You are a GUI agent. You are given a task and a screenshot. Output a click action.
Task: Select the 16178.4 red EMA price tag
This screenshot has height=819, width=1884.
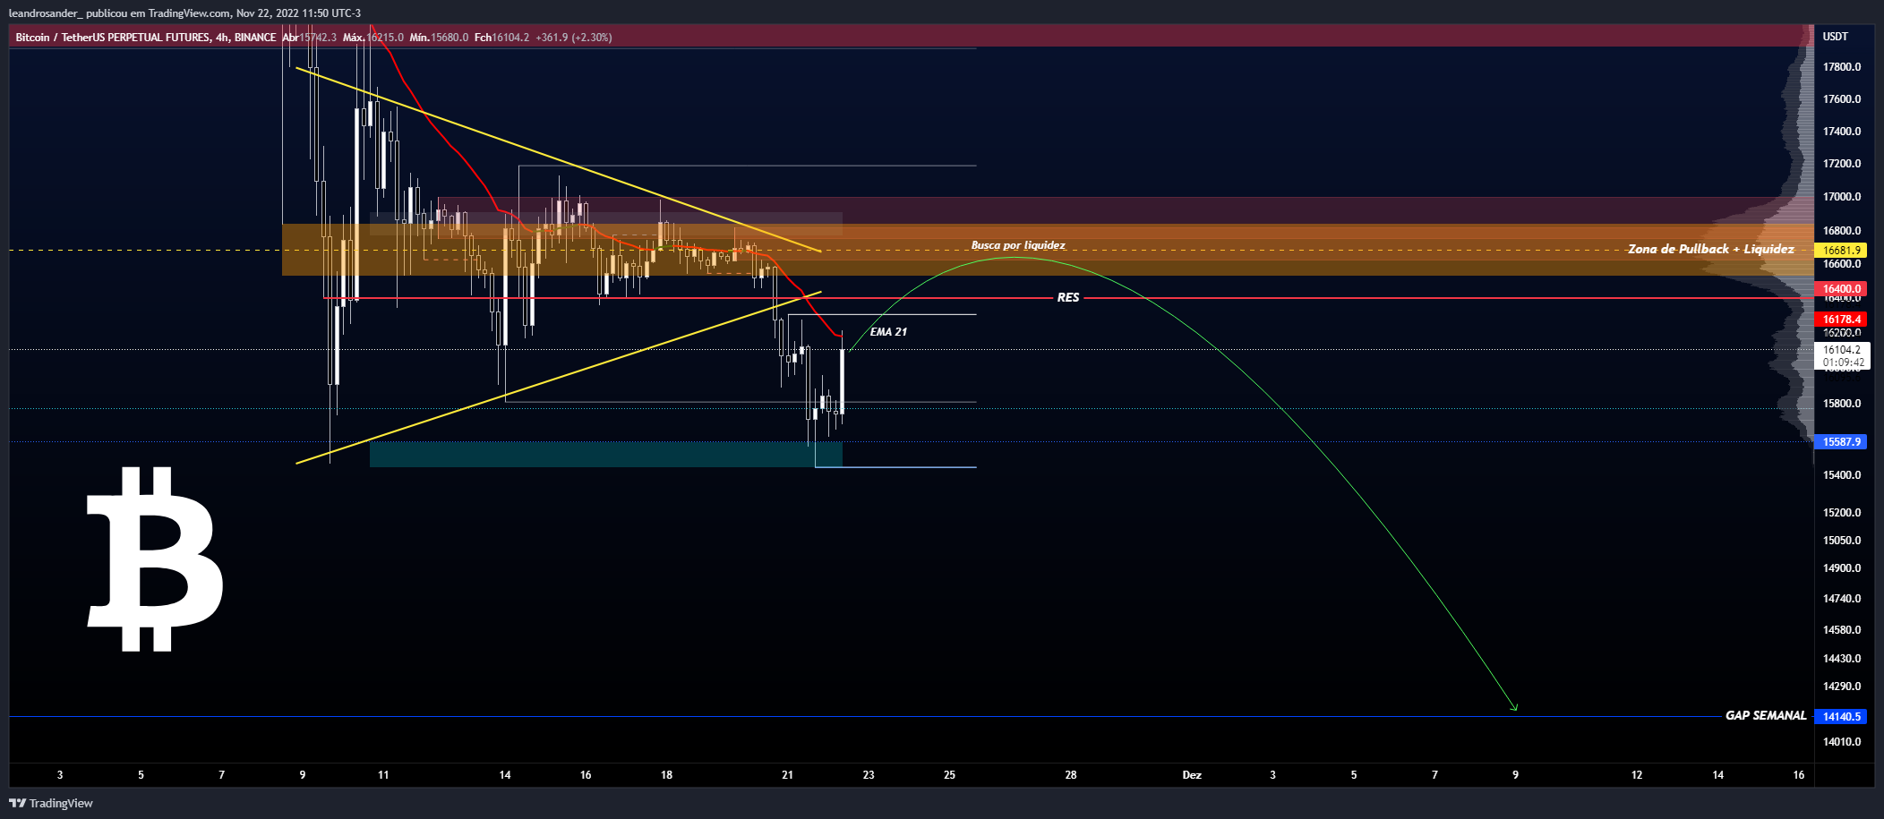point(1841,320)
